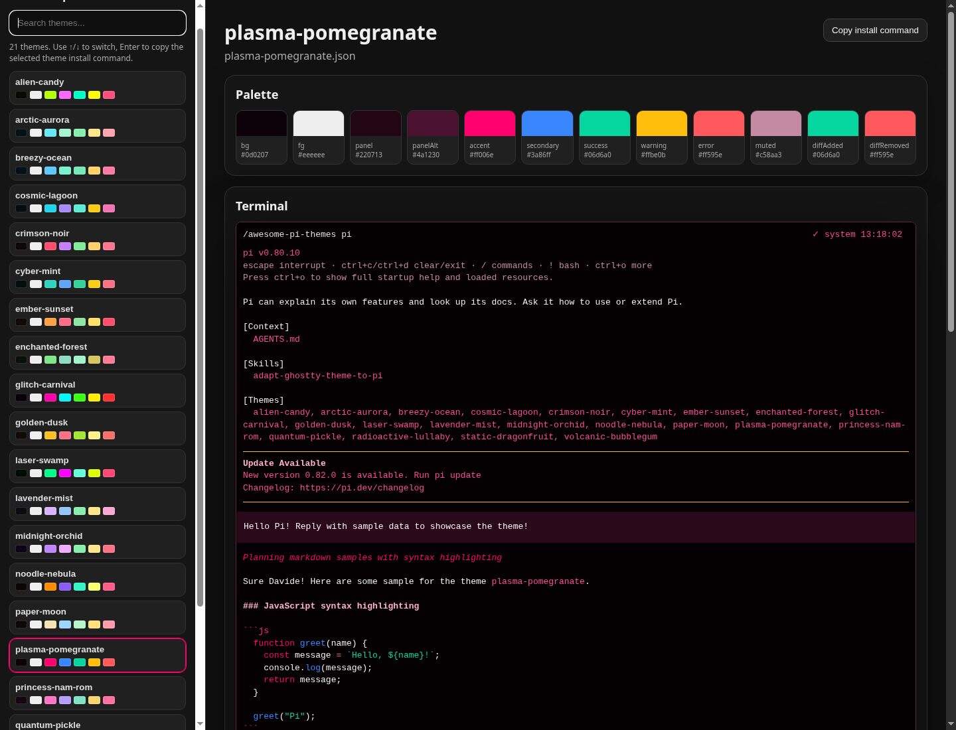Click the main page scrollbar down arrow

pyautogui.click(x=951, y=723)
